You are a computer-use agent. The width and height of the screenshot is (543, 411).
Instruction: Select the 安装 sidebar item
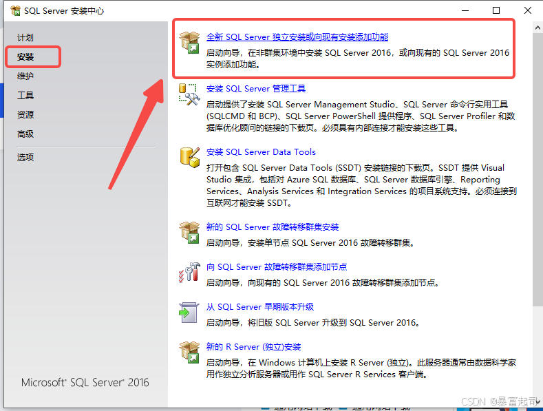25,57
